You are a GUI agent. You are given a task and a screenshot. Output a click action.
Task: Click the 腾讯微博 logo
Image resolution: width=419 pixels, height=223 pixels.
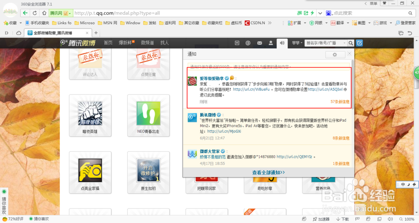point(78,43)
